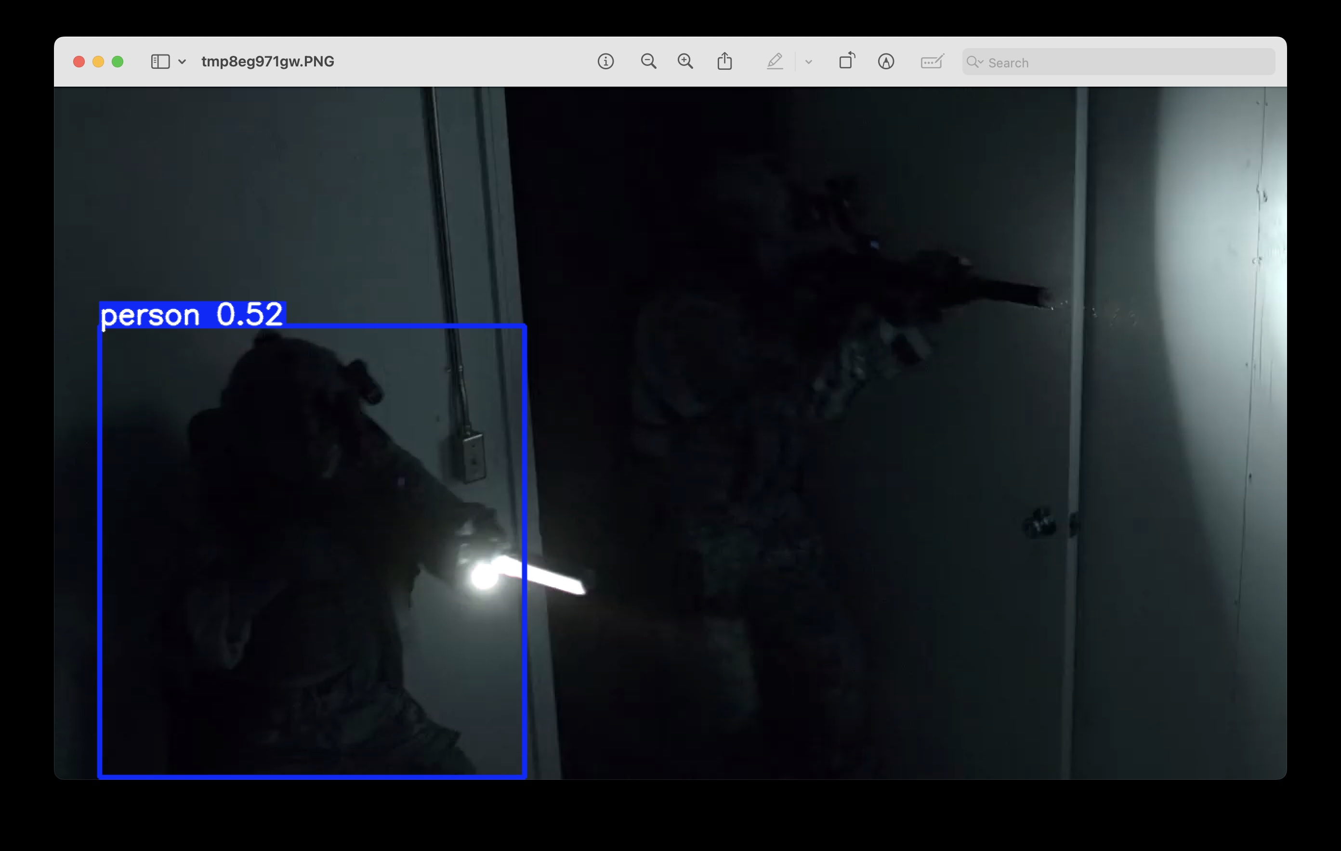Enter full screen with green button
1341x851 pixels.
[x=118, y=61]
